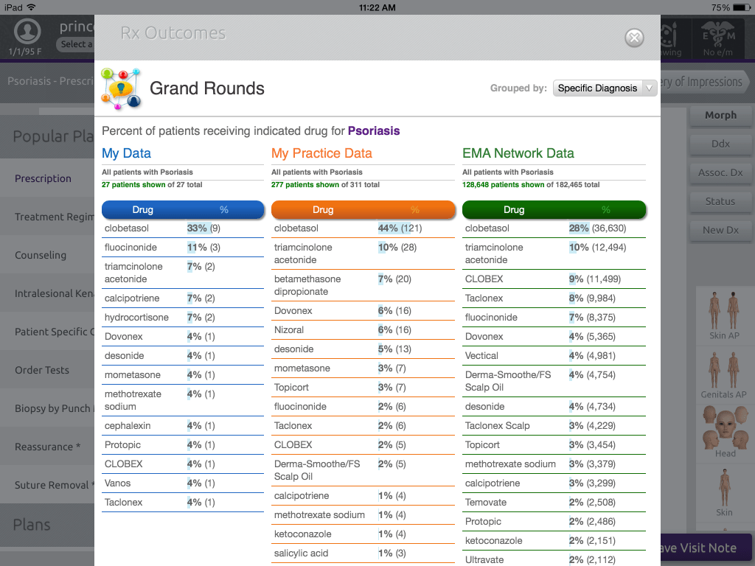Tap the Impressions breadcrumb tab
The height and width of the screenshot is (566, 755).
704,82
